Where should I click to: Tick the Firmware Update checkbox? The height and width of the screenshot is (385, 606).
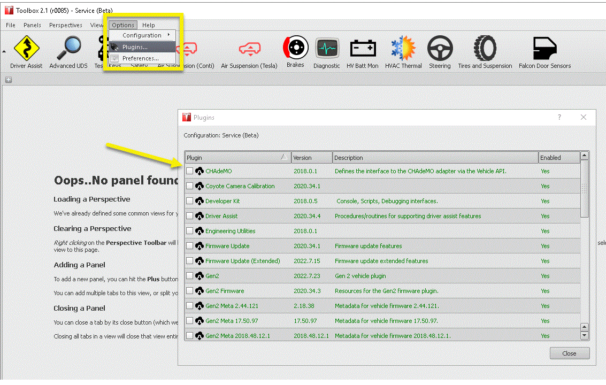click(189, 246)
